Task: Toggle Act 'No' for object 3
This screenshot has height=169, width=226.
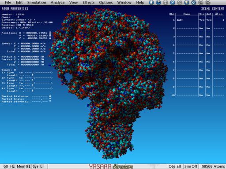Action: tap(208, 37)
